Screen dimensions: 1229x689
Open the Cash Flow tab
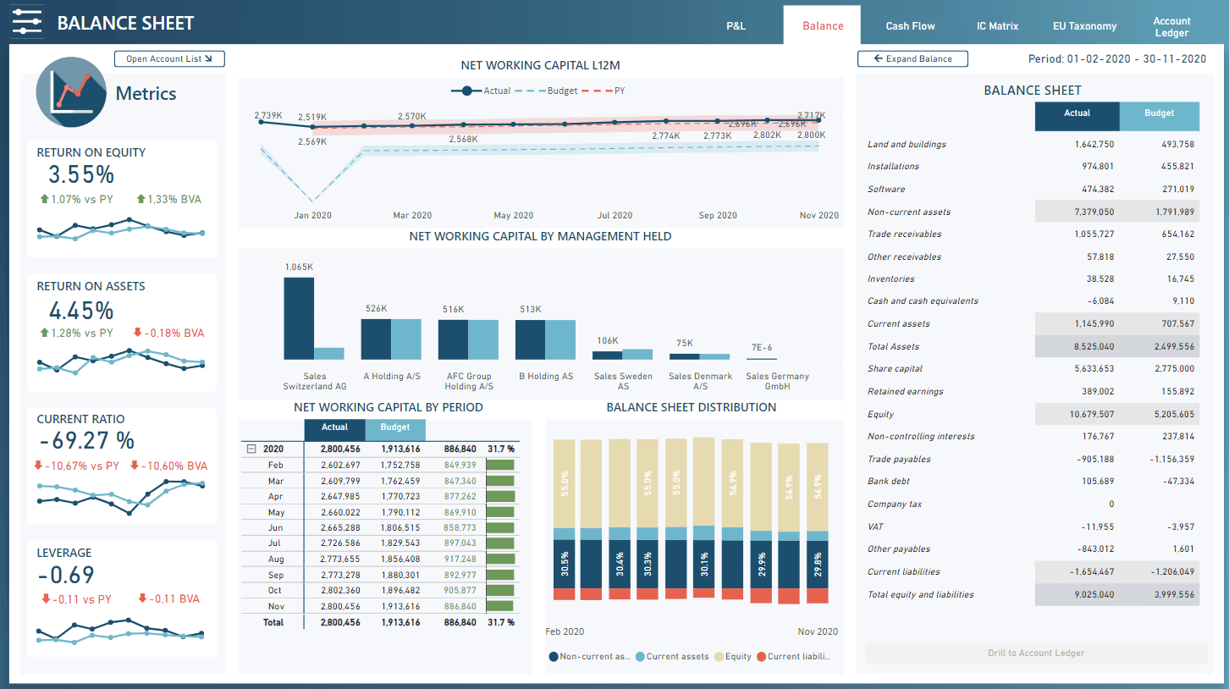pyautogui.click(x=910, y=26)
